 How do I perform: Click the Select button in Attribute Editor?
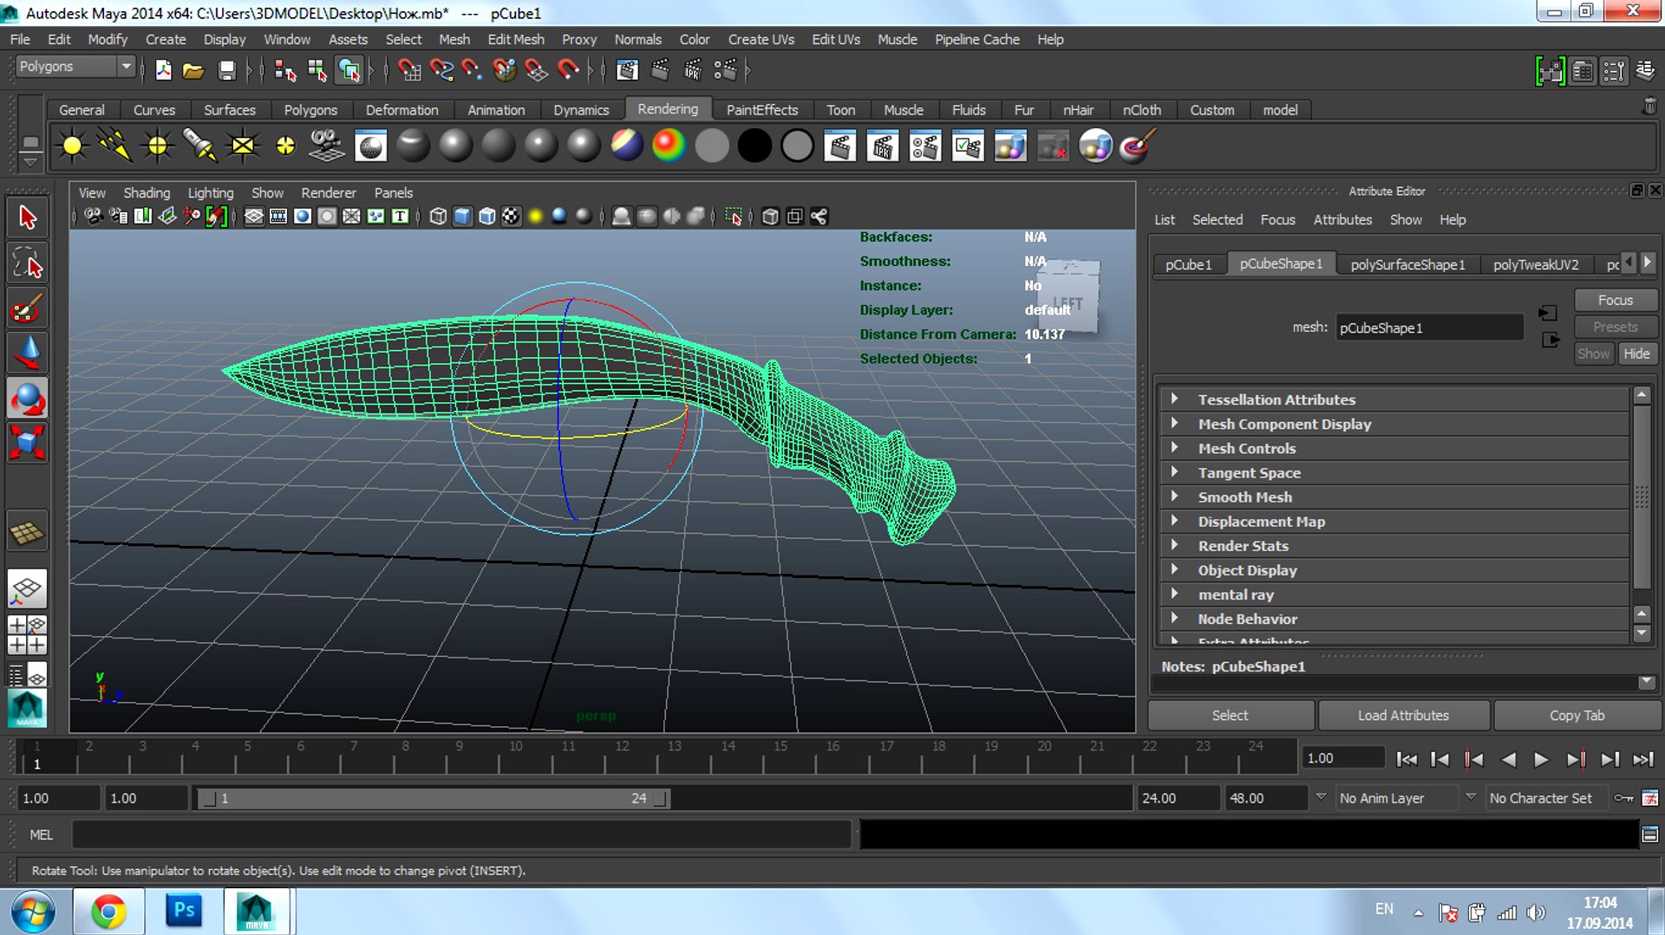[x=1230, y=715]
